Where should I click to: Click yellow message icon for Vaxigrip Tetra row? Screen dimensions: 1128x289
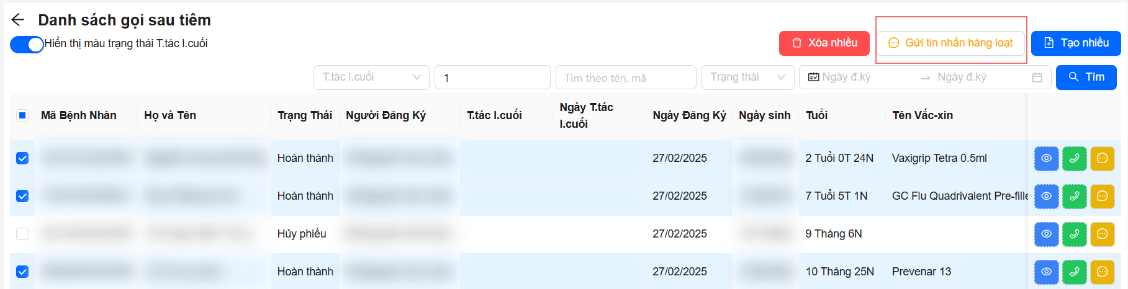point(1102,158)
